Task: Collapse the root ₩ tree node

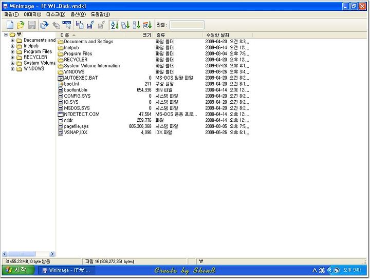Action: tap(6, 34)
